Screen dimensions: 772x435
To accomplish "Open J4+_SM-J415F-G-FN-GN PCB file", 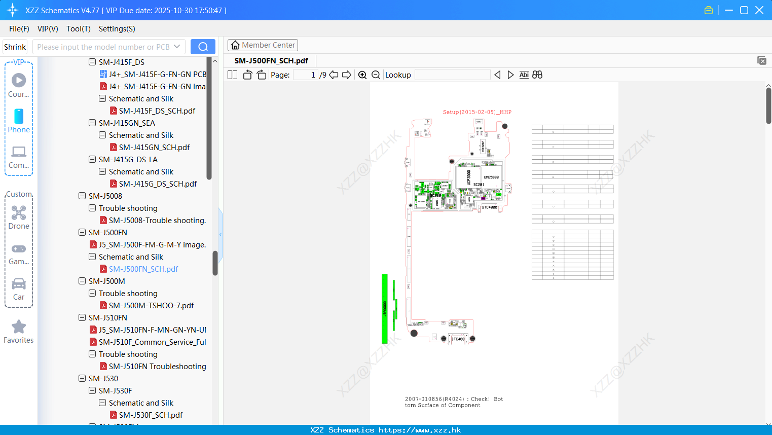I will coord(157,74).
